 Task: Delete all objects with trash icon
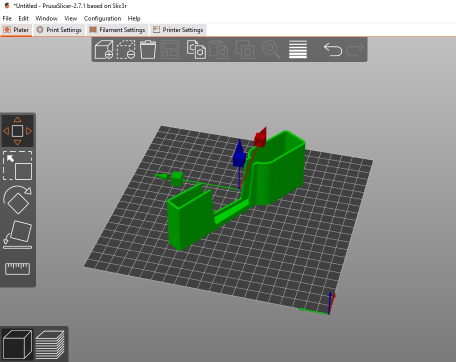point(147,49)
